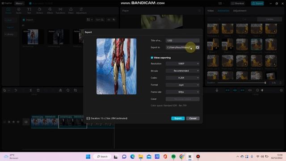Screen dimensions: 286x161
Task: Open the Text panel
Action: coord(29,11)
